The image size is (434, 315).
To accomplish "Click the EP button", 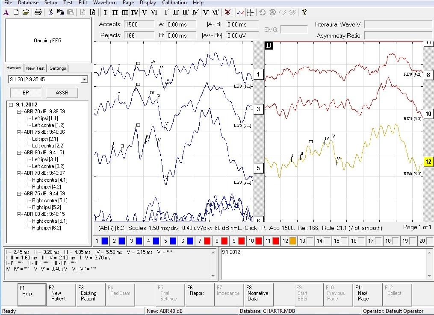I will pyautogui.click(x=26, y=93).
